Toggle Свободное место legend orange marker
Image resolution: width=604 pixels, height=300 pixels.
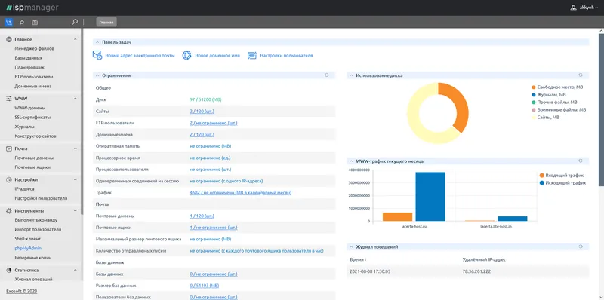(534, 87)
